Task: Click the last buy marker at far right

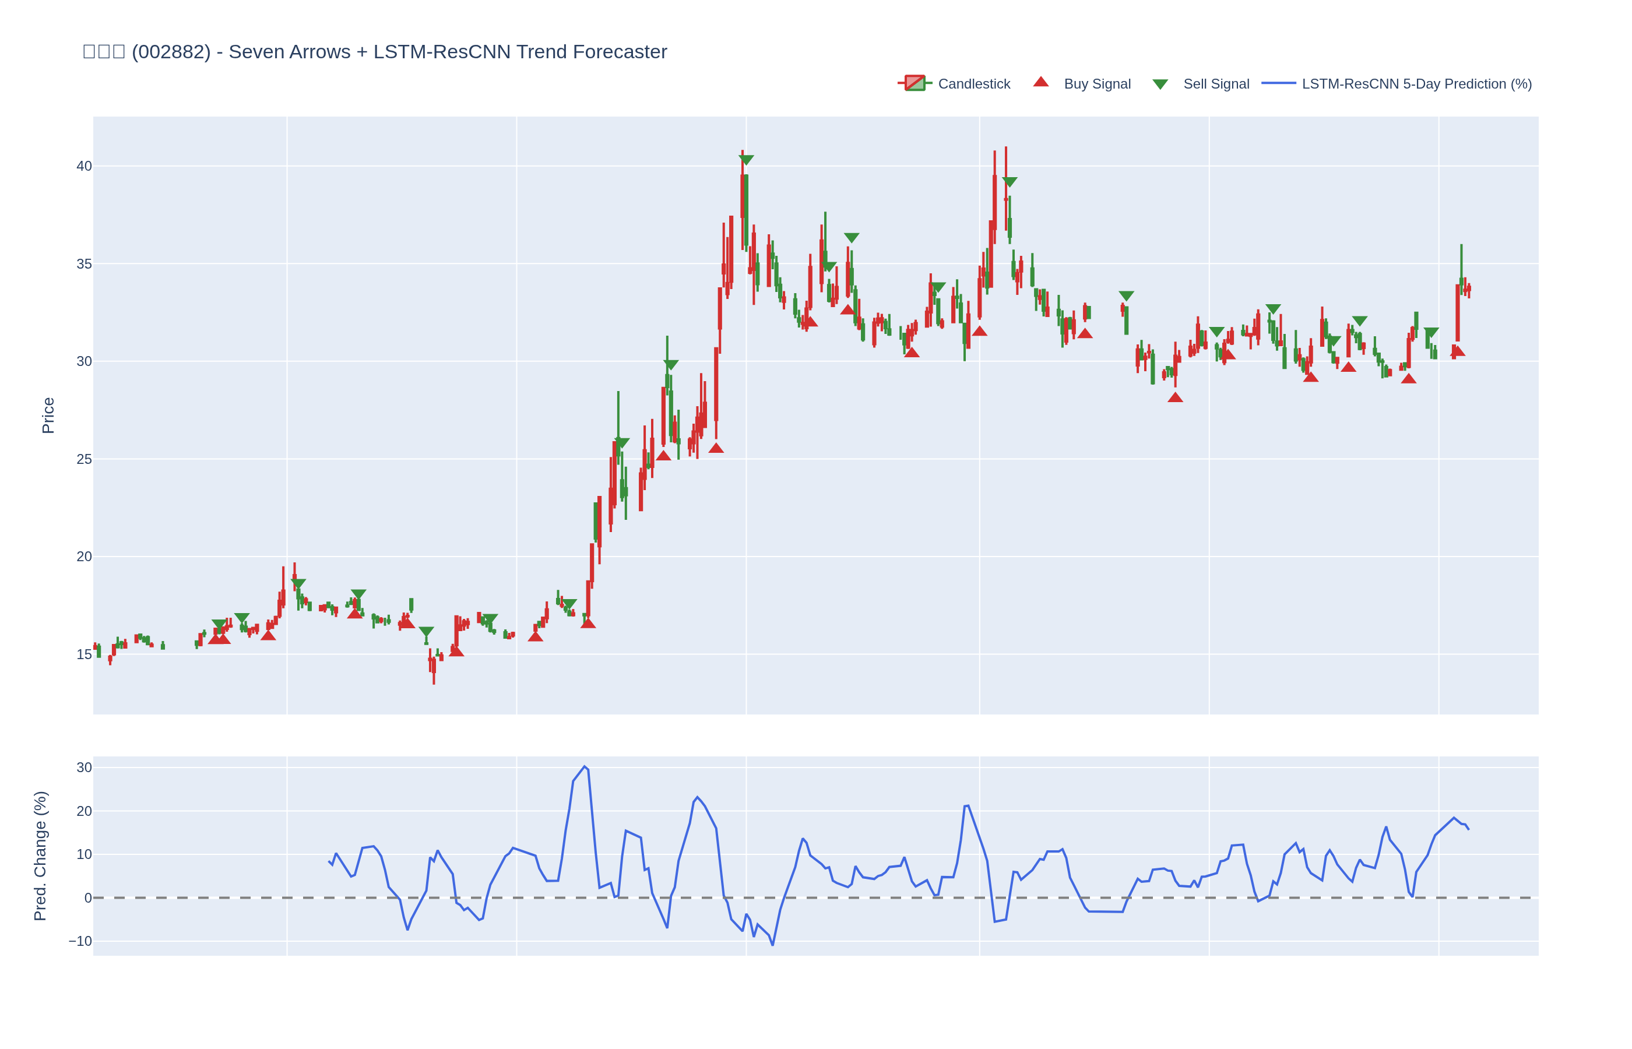Action: click(x=1457, y=351)
